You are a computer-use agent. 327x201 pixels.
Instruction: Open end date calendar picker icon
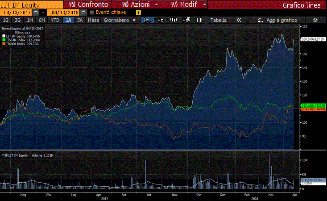(x=83, y=13)
